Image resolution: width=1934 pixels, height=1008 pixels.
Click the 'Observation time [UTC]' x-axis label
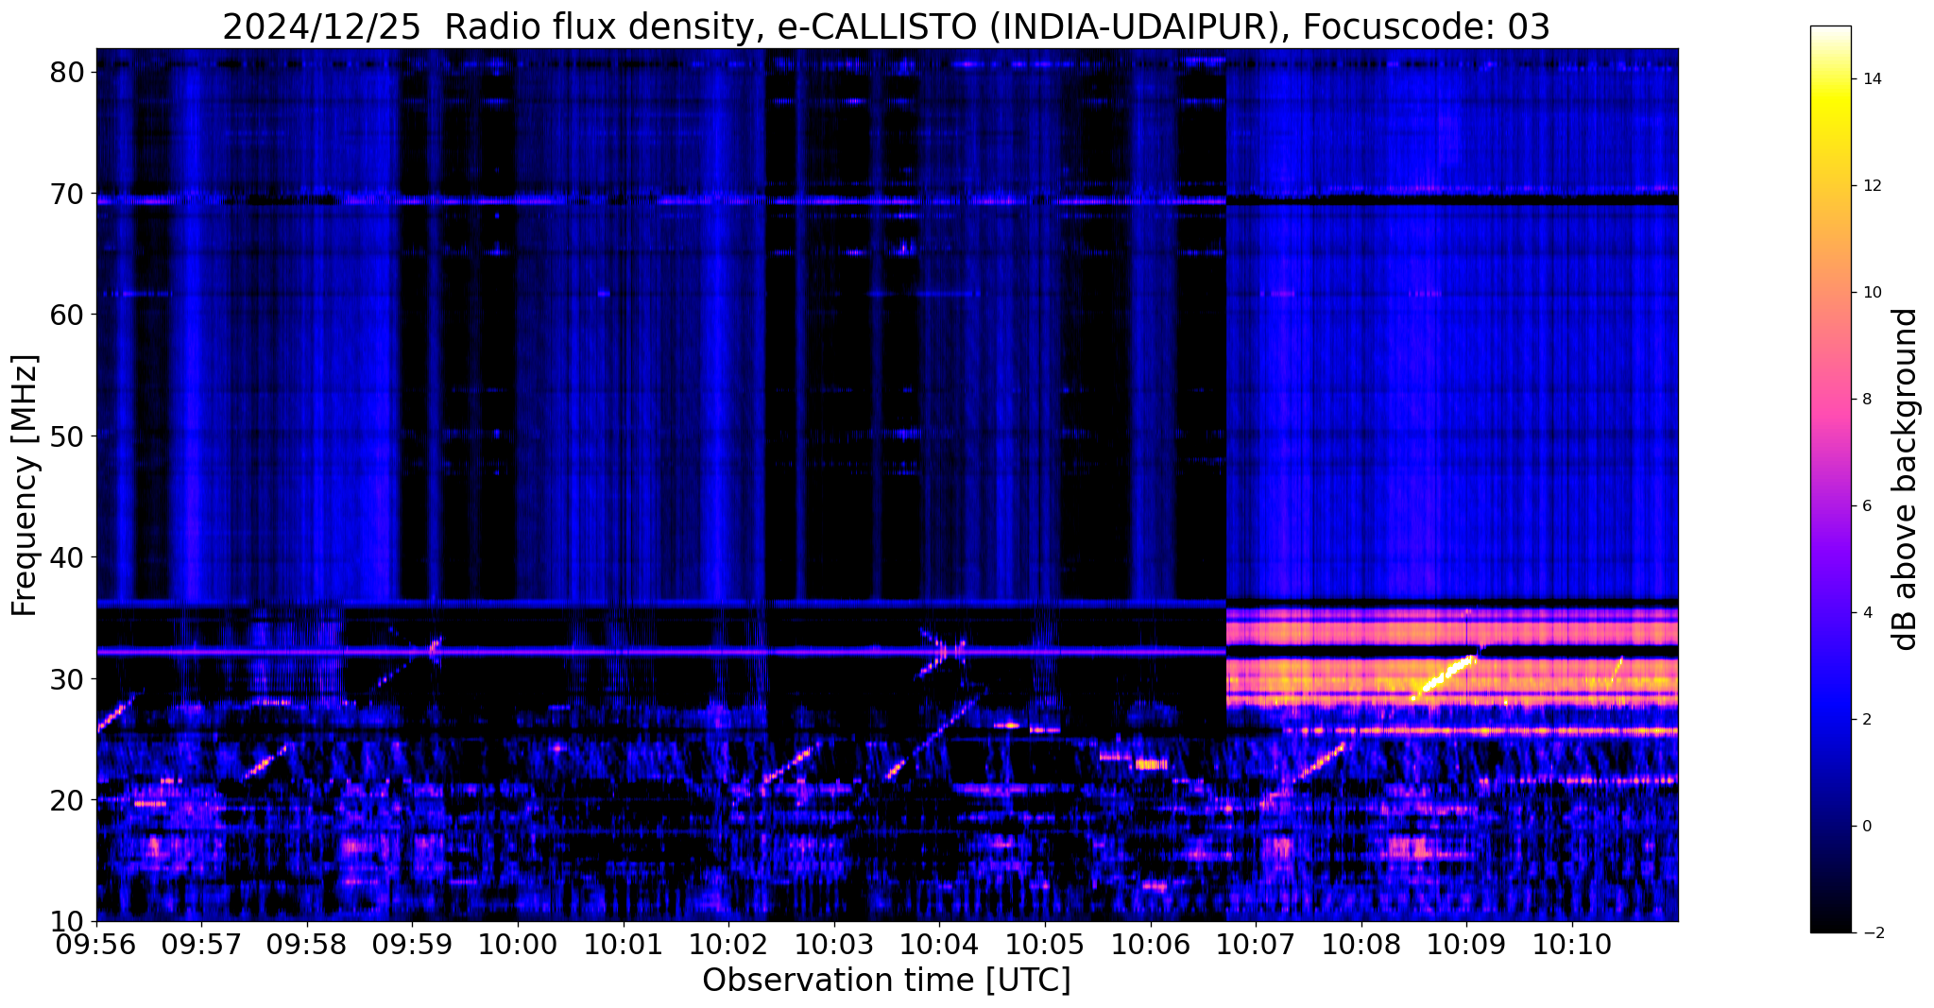[886, 981]
